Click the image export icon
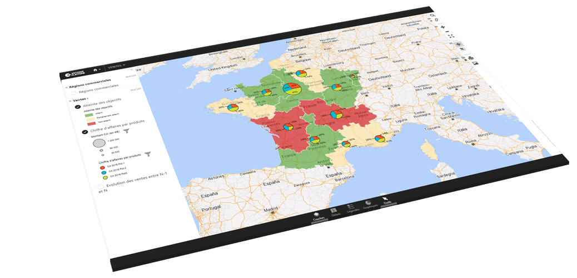Image resolution: width=577 pixels, height=278 pixels. [x=475, y=63]
